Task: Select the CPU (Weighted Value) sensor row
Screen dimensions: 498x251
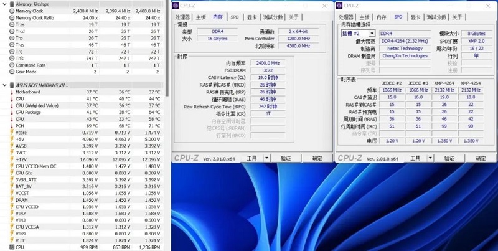Action: click(x=85, y=105)
